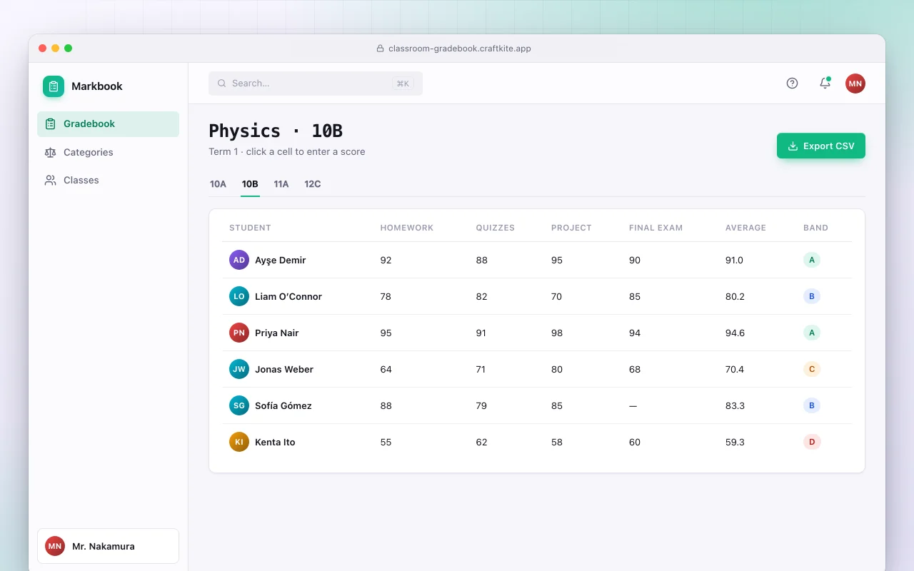Screen dimensions: 914x571
Task: Switch to the 12C class tab
Action: click(313, 184)
